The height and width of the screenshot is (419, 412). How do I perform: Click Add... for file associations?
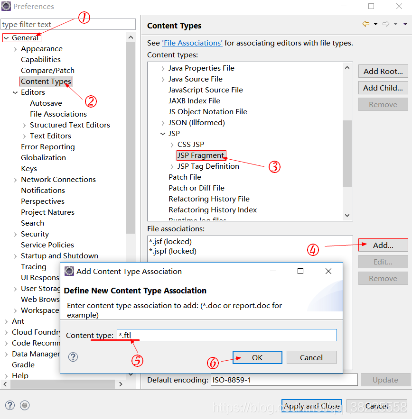(x=383, y=245)
